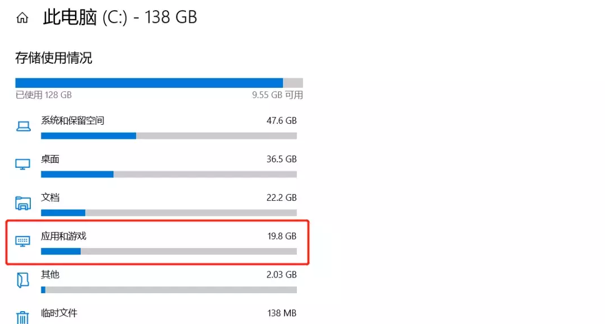Click the 桌面 usage progress bar
Viewport: 605px width, 324px height.
tap(169, 175)
